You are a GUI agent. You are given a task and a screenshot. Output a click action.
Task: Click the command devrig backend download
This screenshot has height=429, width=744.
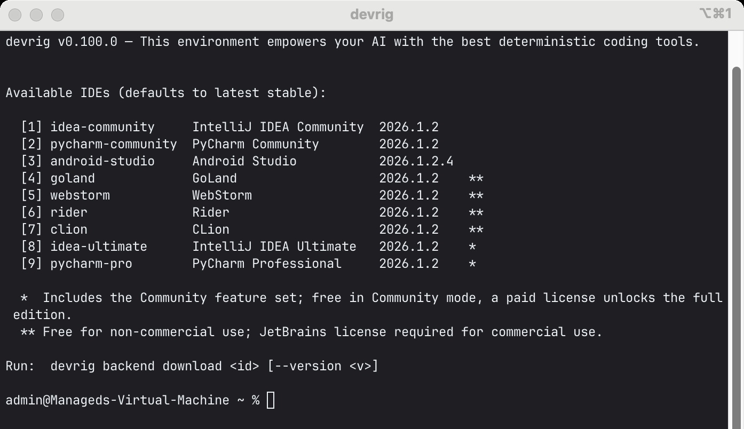(x=136, y=366)
